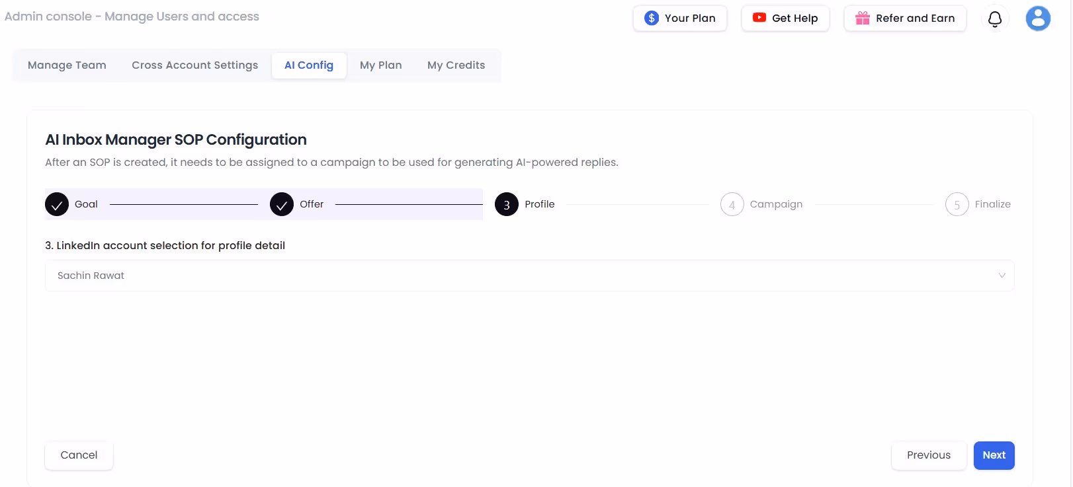Click the Profile step label
The height and width of the screenshot is (487, 1073).
pyautogui.click(x=539, y=204)
